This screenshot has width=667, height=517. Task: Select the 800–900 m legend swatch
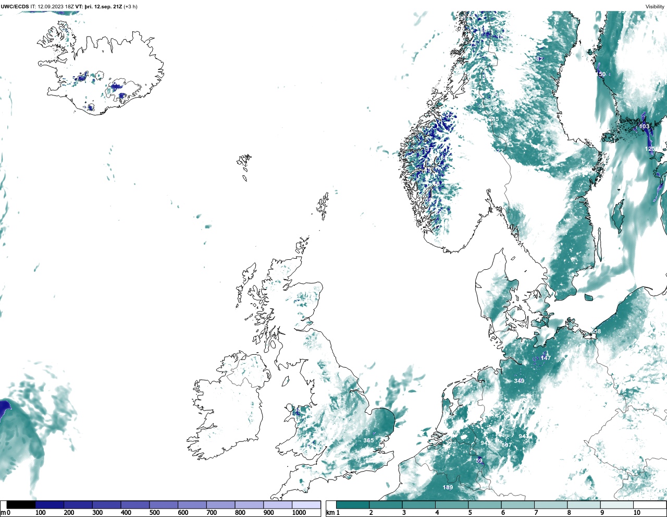tap(249, 505)
